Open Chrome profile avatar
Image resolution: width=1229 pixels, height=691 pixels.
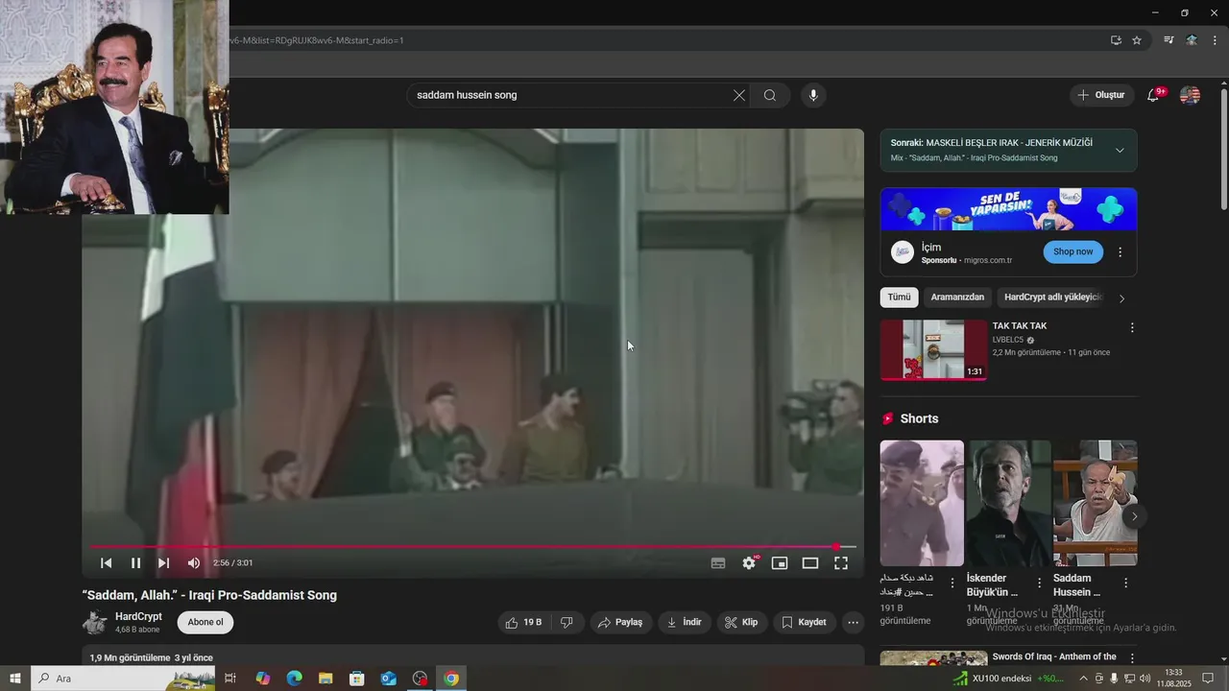[x=1192, y=40]
